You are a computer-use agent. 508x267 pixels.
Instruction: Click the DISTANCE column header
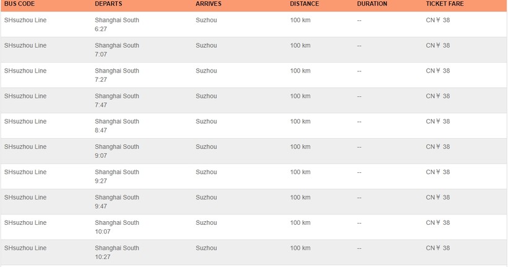coord(304,4)
